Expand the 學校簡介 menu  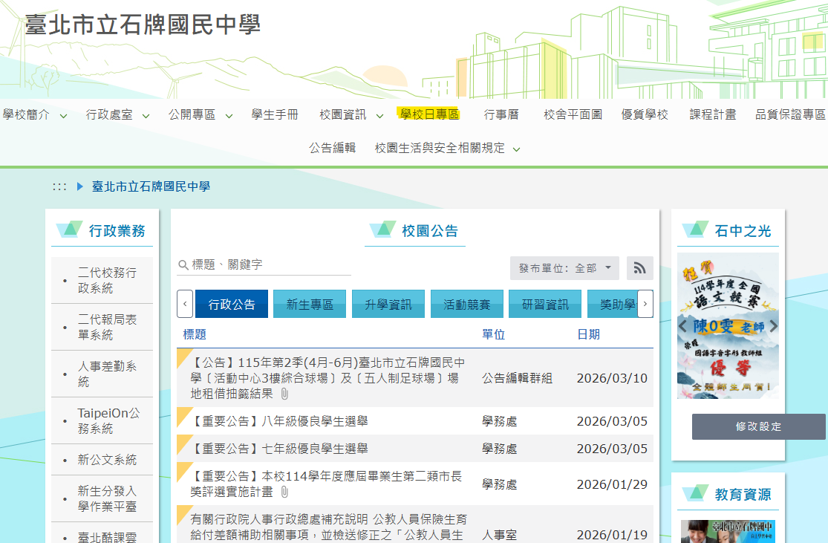point(34,115)
